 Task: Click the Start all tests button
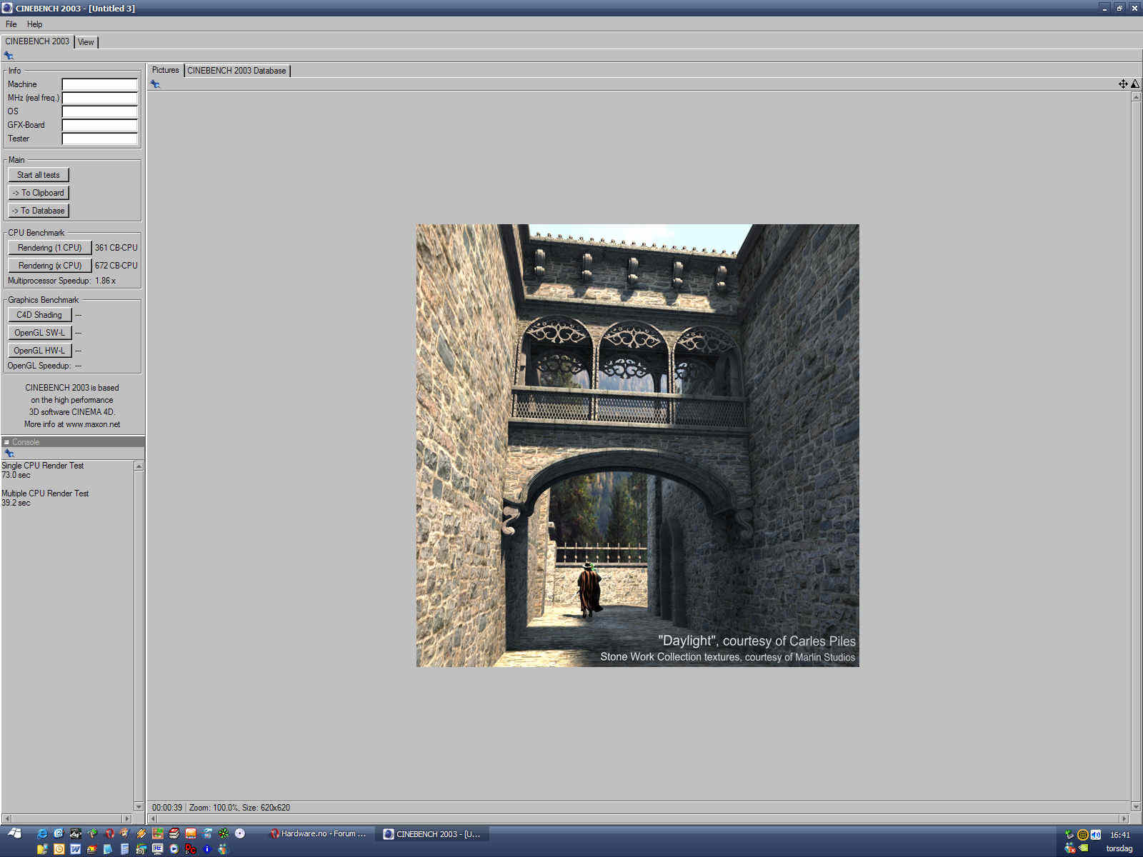click(x=39, y=175)
